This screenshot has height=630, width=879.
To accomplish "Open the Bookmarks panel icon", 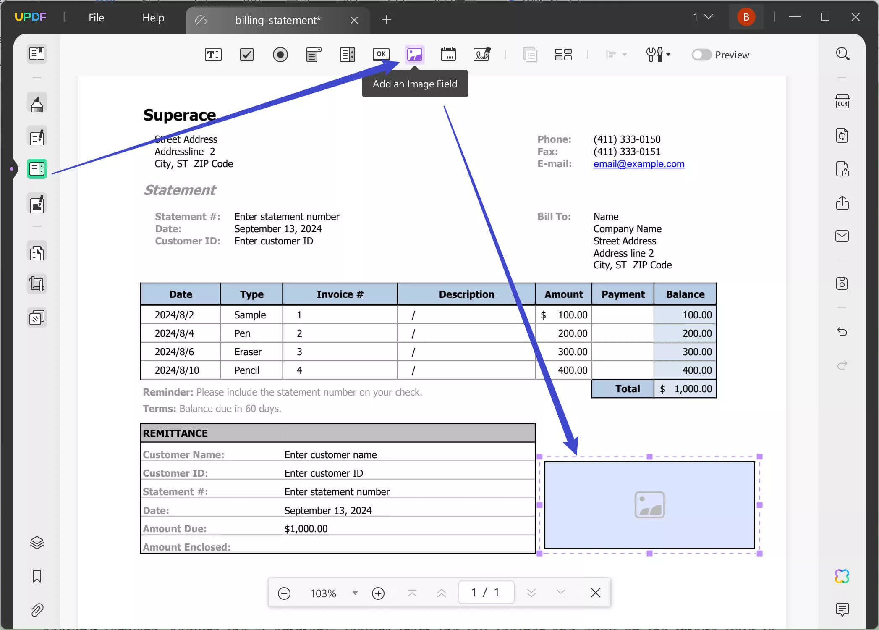I will pos(37,576).
